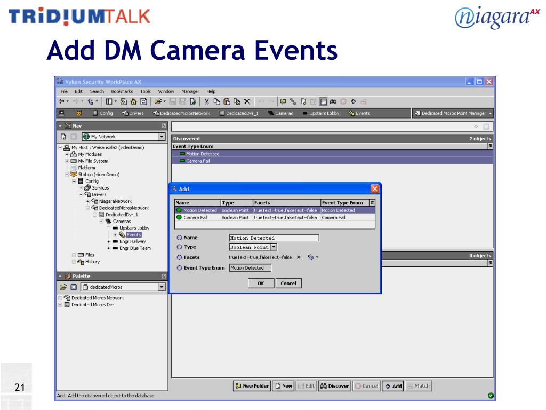The height and width of the screenshot is (410, 546).
Task: Open the dedicatedMicros palette dropdown
Action: click(x=162, y=287)
